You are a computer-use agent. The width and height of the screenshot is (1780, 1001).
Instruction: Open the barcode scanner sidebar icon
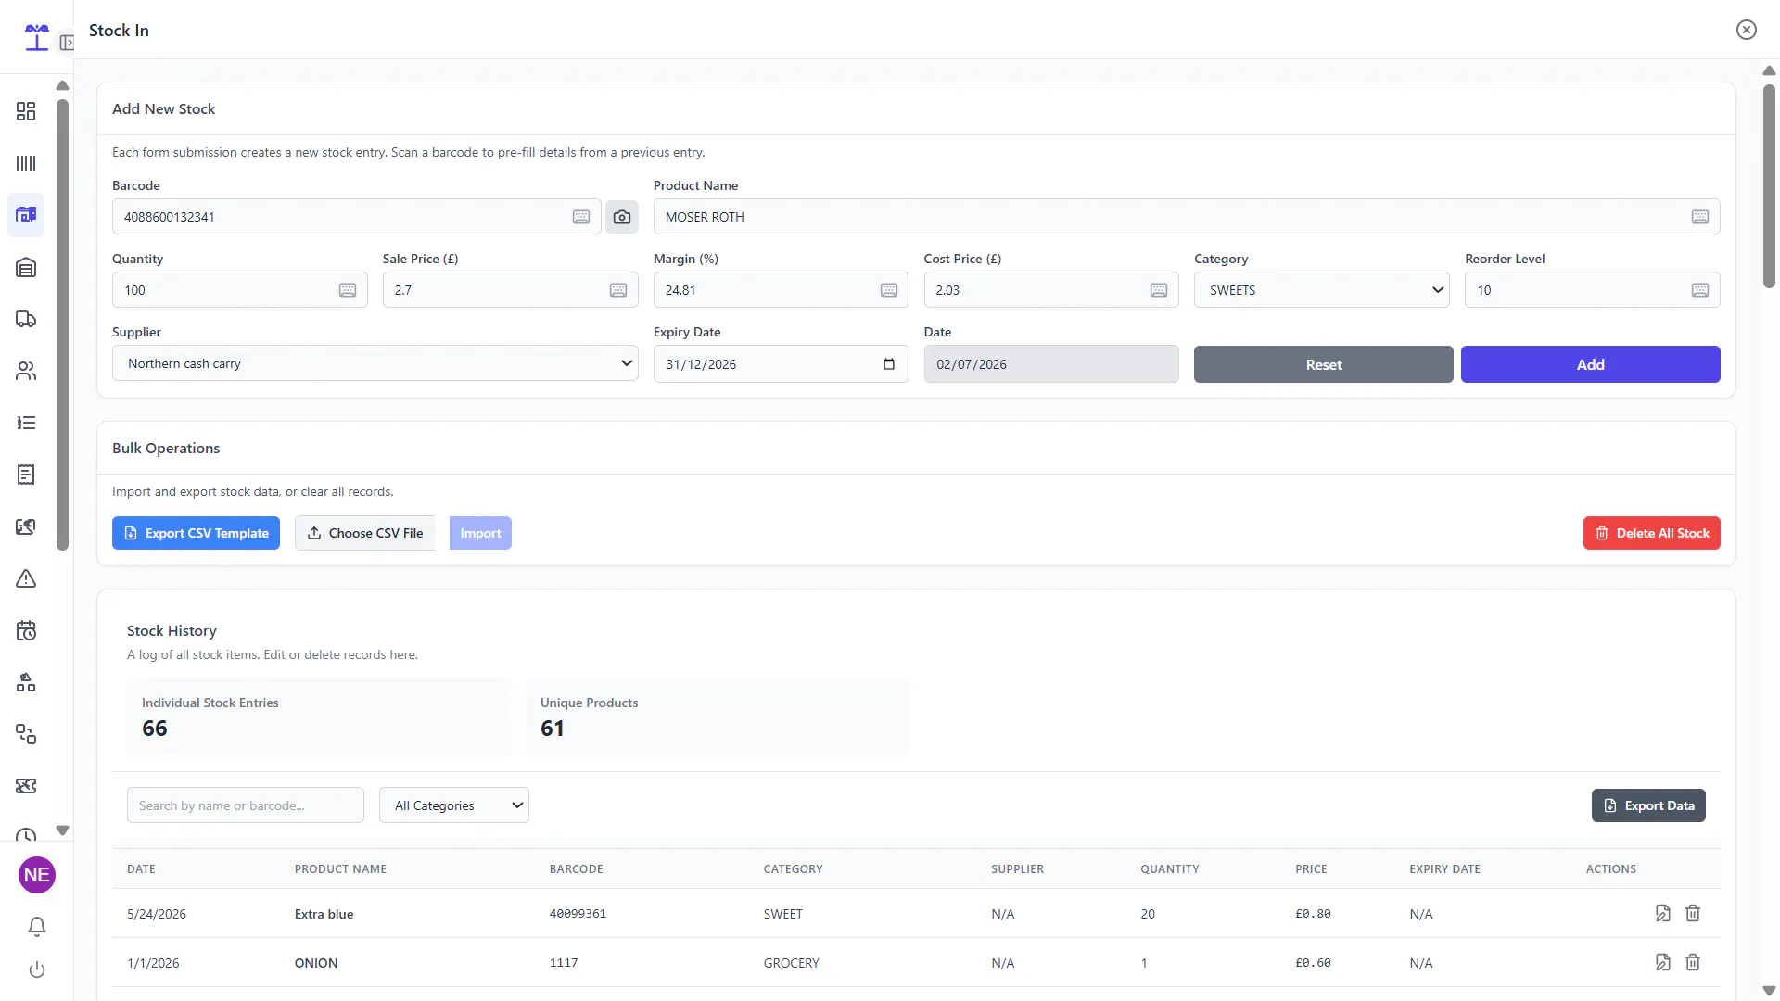point(26,163)
